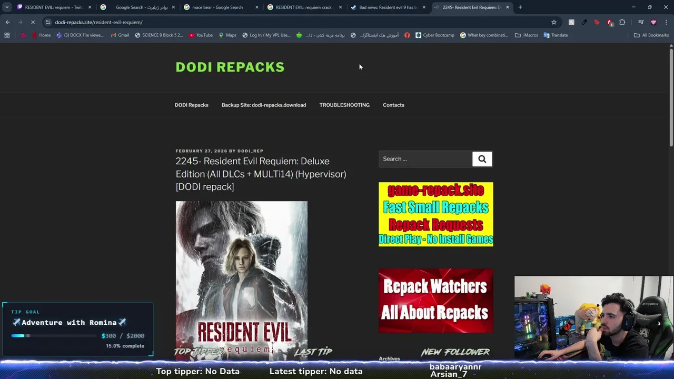674x379 pixels.
Task: Expand the All Bookmarks folder
Action: (651, 35)
